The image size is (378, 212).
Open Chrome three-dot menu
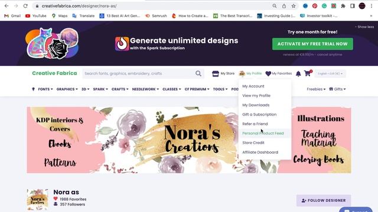tap(372, 6)
